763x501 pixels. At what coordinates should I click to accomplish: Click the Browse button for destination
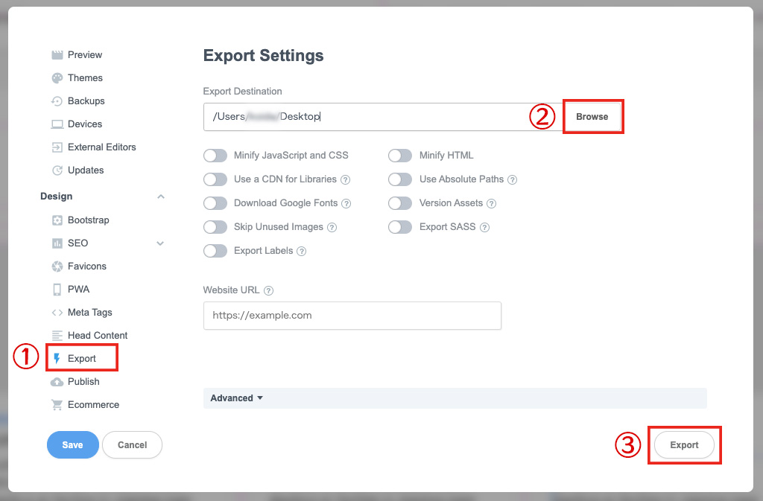[592, 117]
